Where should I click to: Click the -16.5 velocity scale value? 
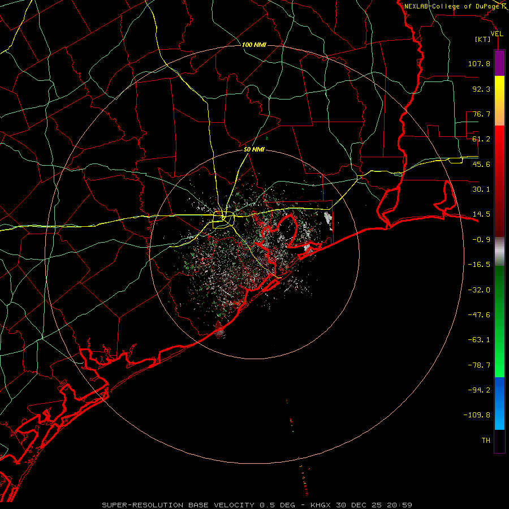[x=479, y=265]
